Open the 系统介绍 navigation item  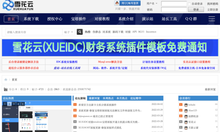coord(126,19)
